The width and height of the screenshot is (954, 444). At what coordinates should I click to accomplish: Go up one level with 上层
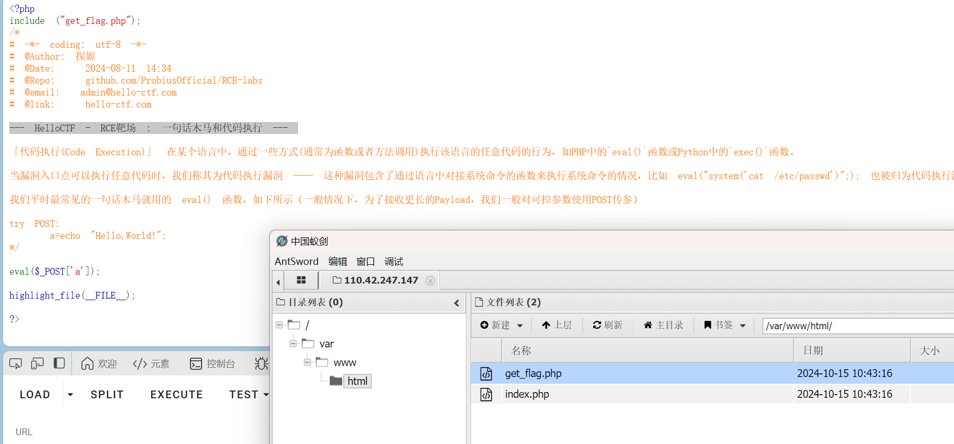pyautogui.click(x=557, y=325)
